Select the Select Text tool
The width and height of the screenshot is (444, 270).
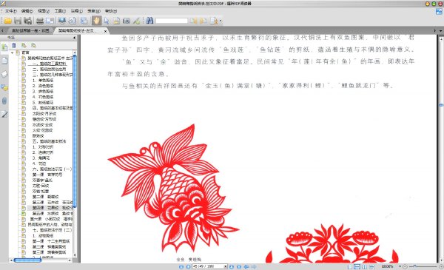116,21
